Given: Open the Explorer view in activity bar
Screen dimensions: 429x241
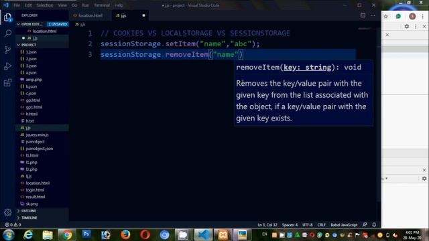Looking at the screenshot, I should coord(7,17).
